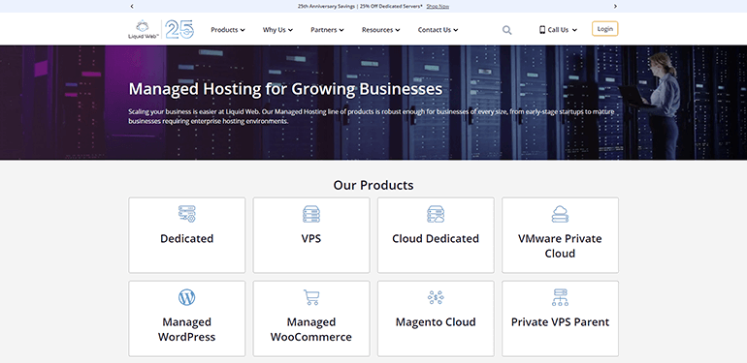This screenshot has height=363, width=747.
Task: Click the VMware Private Cloud icon
Action: pyautogui.click(x=560, y=214)
